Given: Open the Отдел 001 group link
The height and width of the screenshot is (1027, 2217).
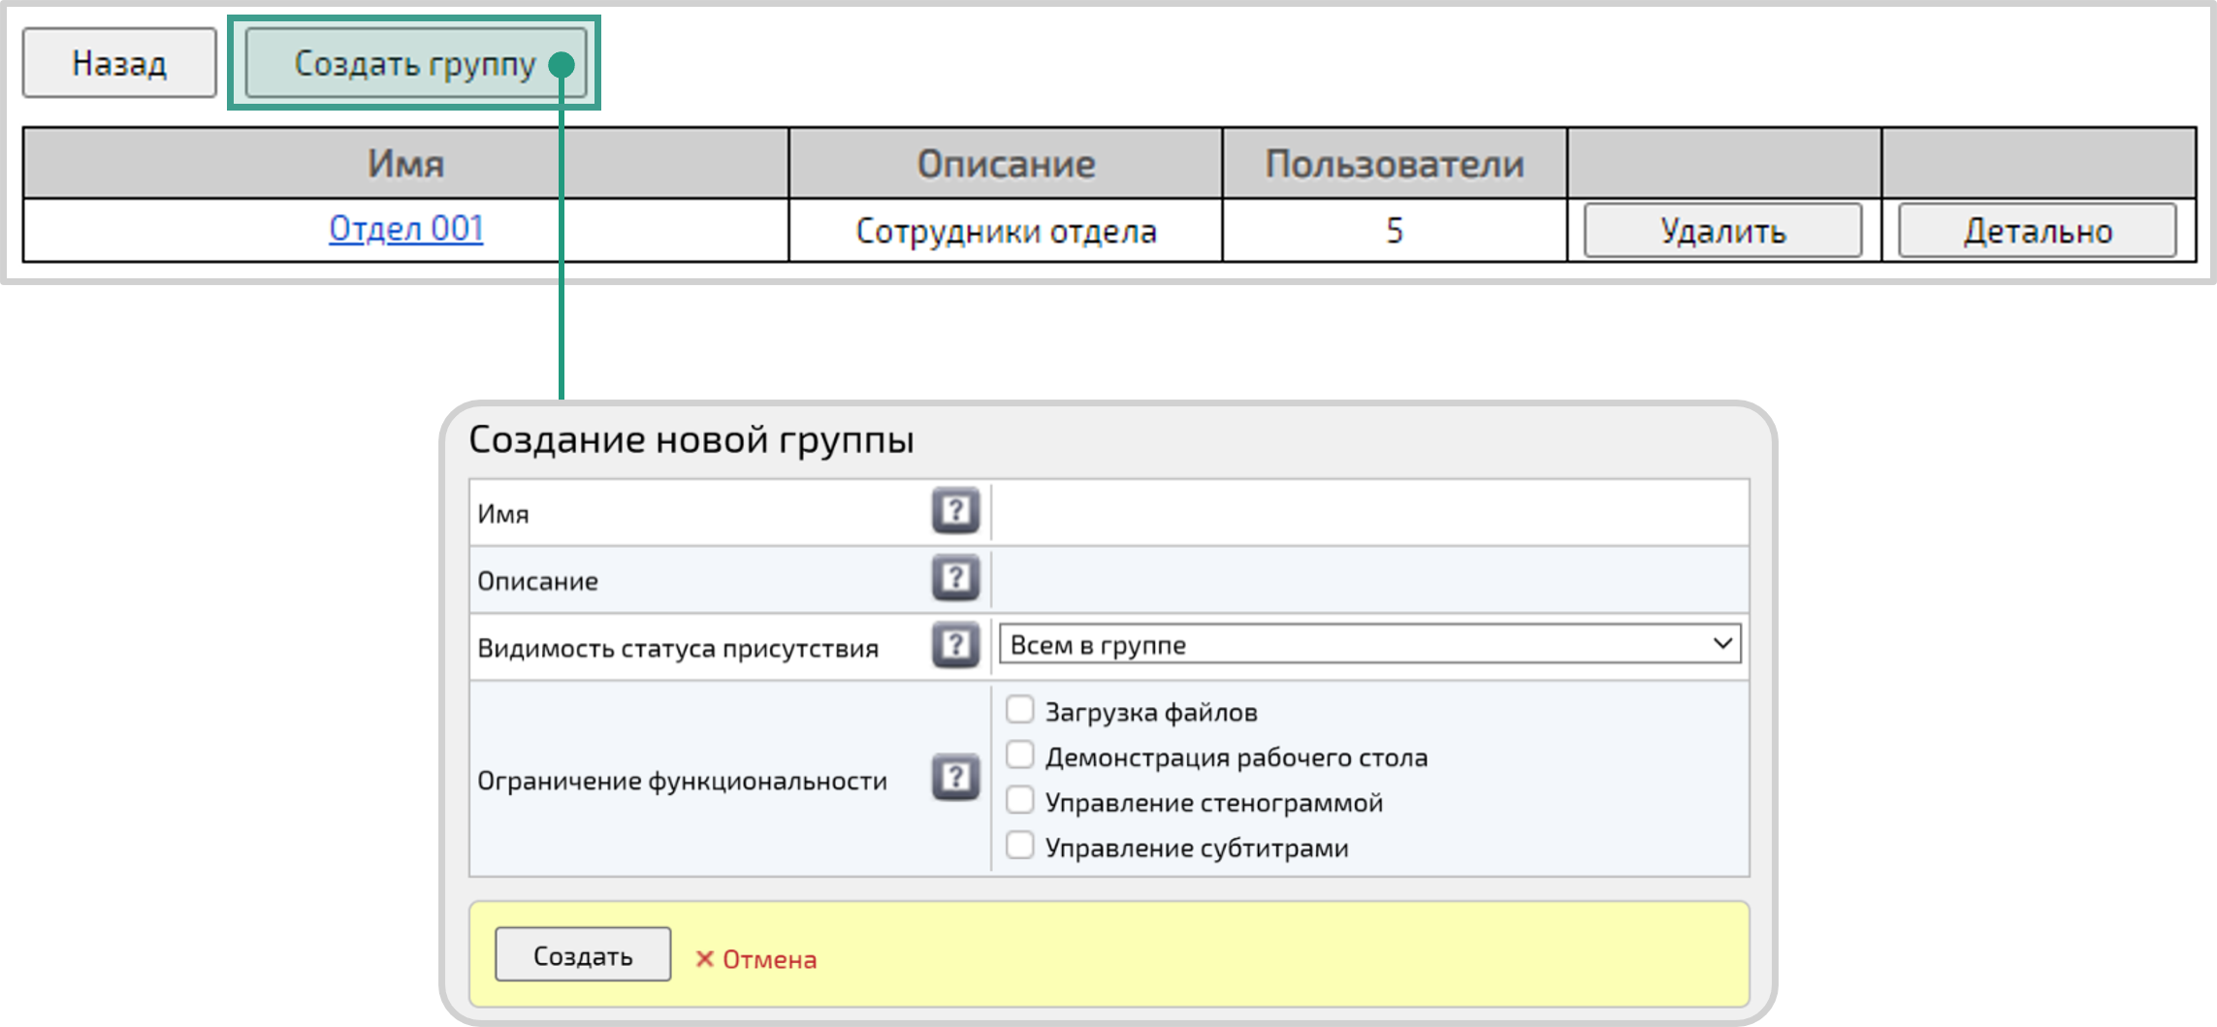Looking at the screenshot, I should click(x=407, y=229).
